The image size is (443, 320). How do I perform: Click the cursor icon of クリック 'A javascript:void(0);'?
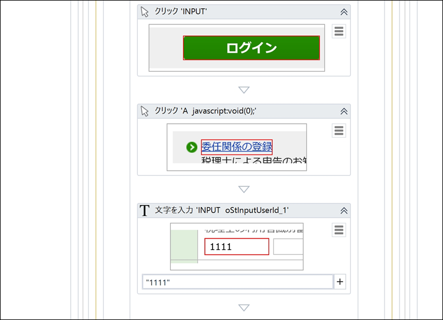click(x=145, y=111)
